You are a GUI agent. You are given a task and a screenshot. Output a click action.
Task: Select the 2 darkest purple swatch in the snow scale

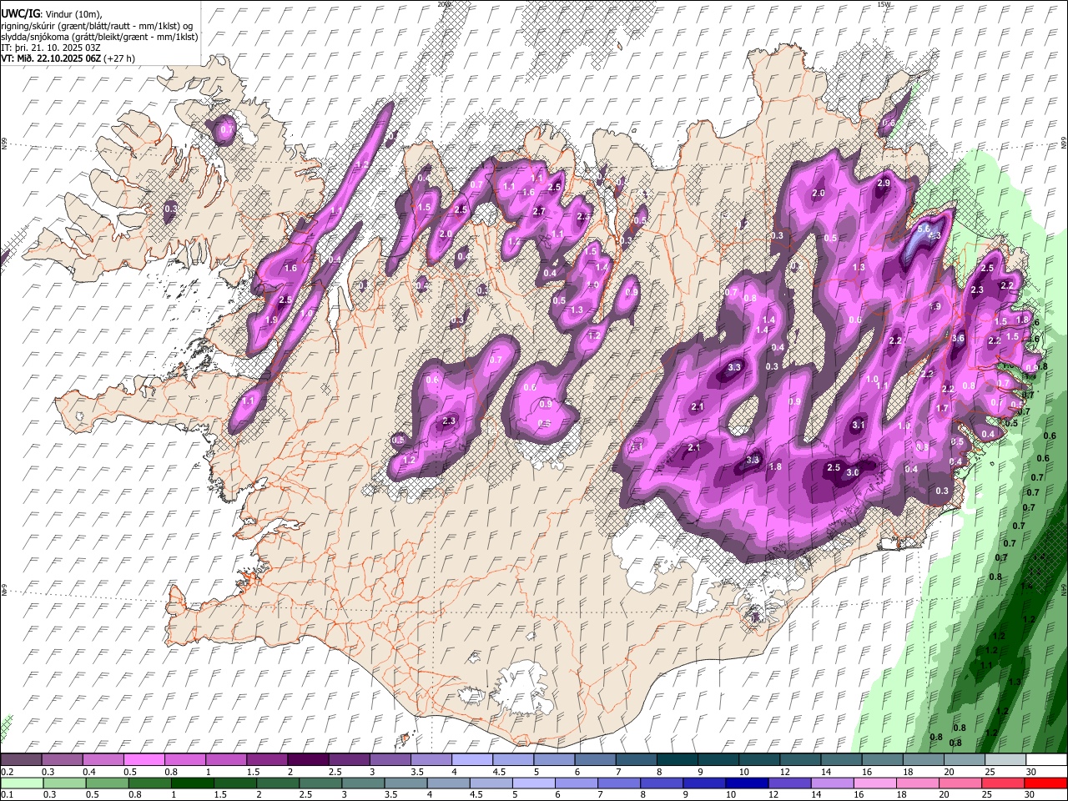click(307, 759)
